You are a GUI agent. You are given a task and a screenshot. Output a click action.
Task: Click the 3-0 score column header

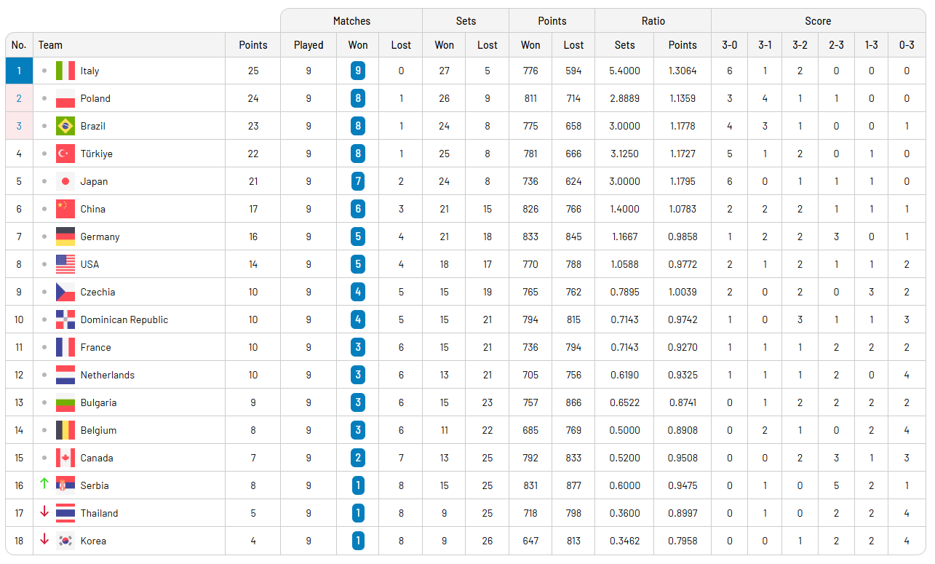click(x=729, y=45)
